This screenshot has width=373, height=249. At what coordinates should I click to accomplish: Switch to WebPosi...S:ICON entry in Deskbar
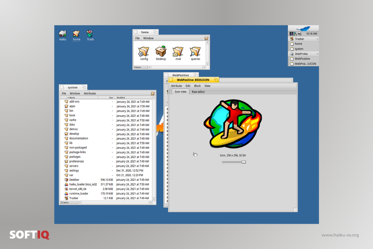coord(303,64)
